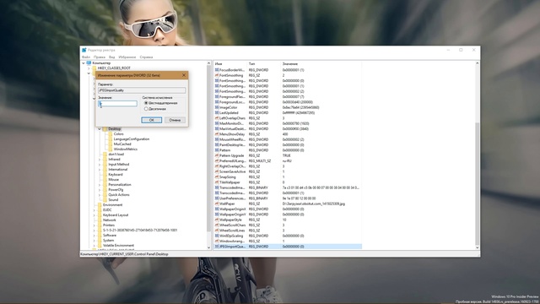
Task: Expand the International key
Action: pyautogui.click(x=100, y=170)
